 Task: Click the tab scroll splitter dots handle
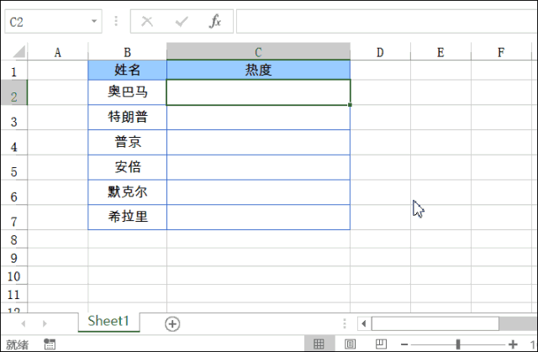[x=345, y=323]
